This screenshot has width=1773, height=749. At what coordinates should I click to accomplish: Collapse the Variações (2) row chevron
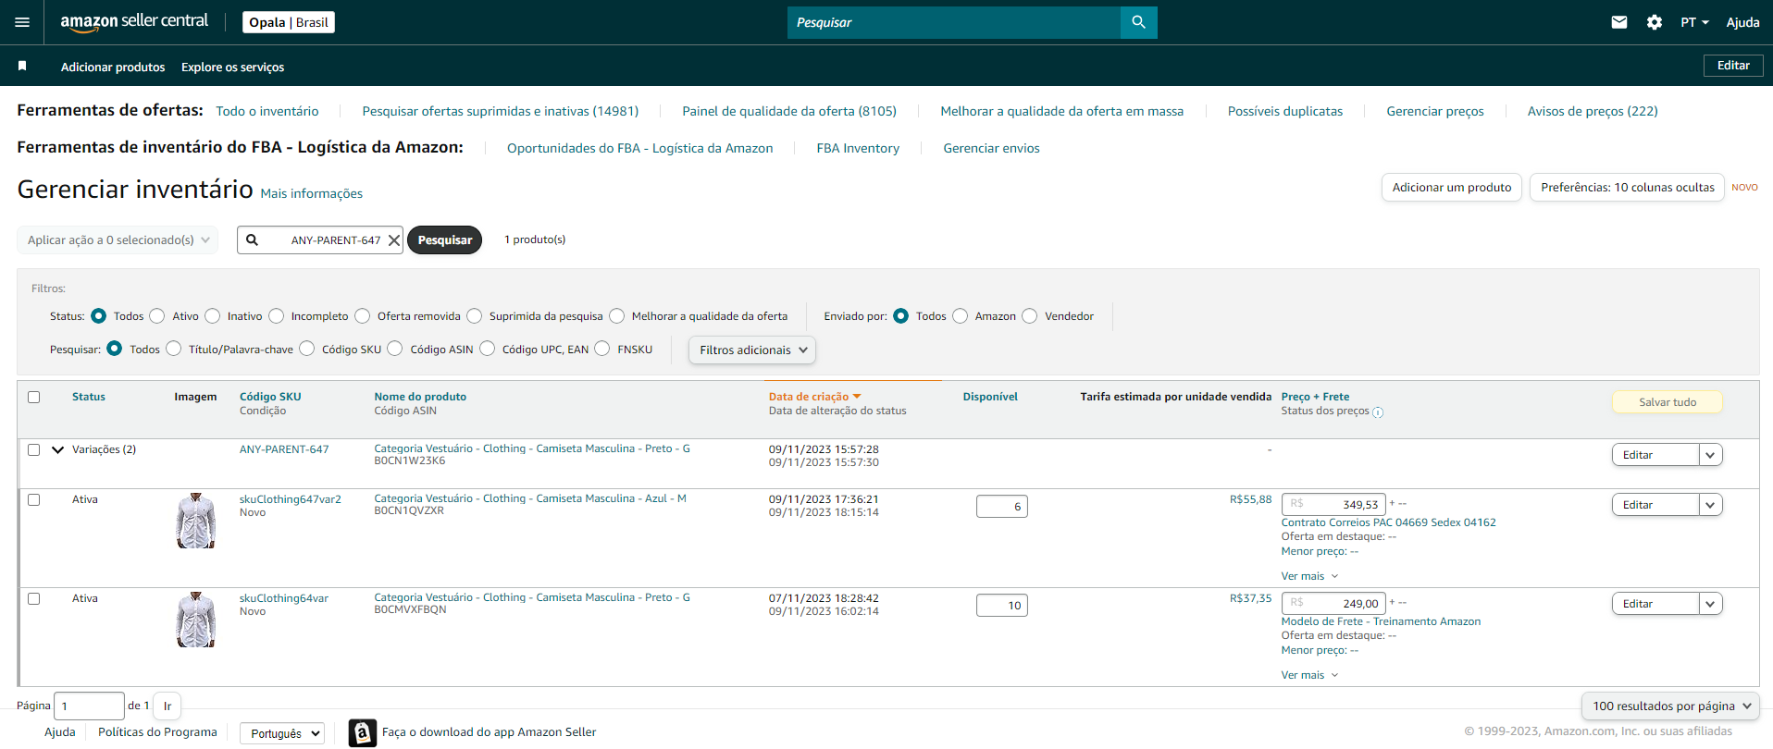click(x=57, y=449)
